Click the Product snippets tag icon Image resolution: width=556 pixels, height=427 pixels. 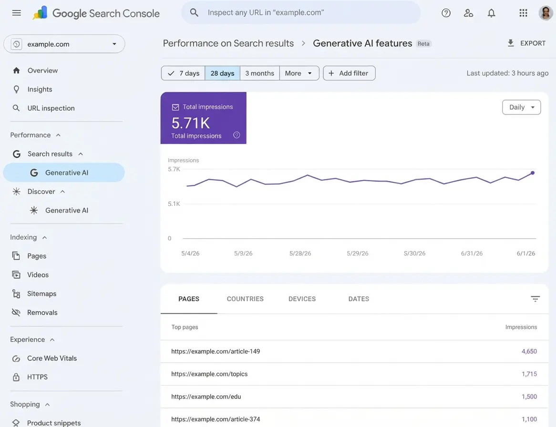[16, 423]
